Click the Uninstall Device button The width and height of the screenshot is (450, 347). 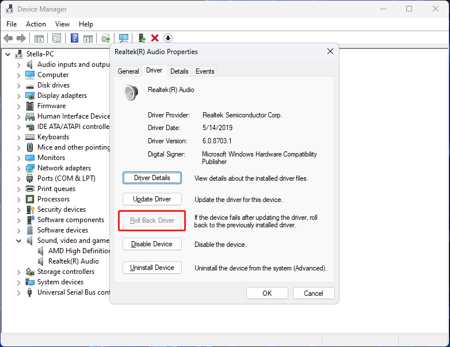(x=152, y=268)
